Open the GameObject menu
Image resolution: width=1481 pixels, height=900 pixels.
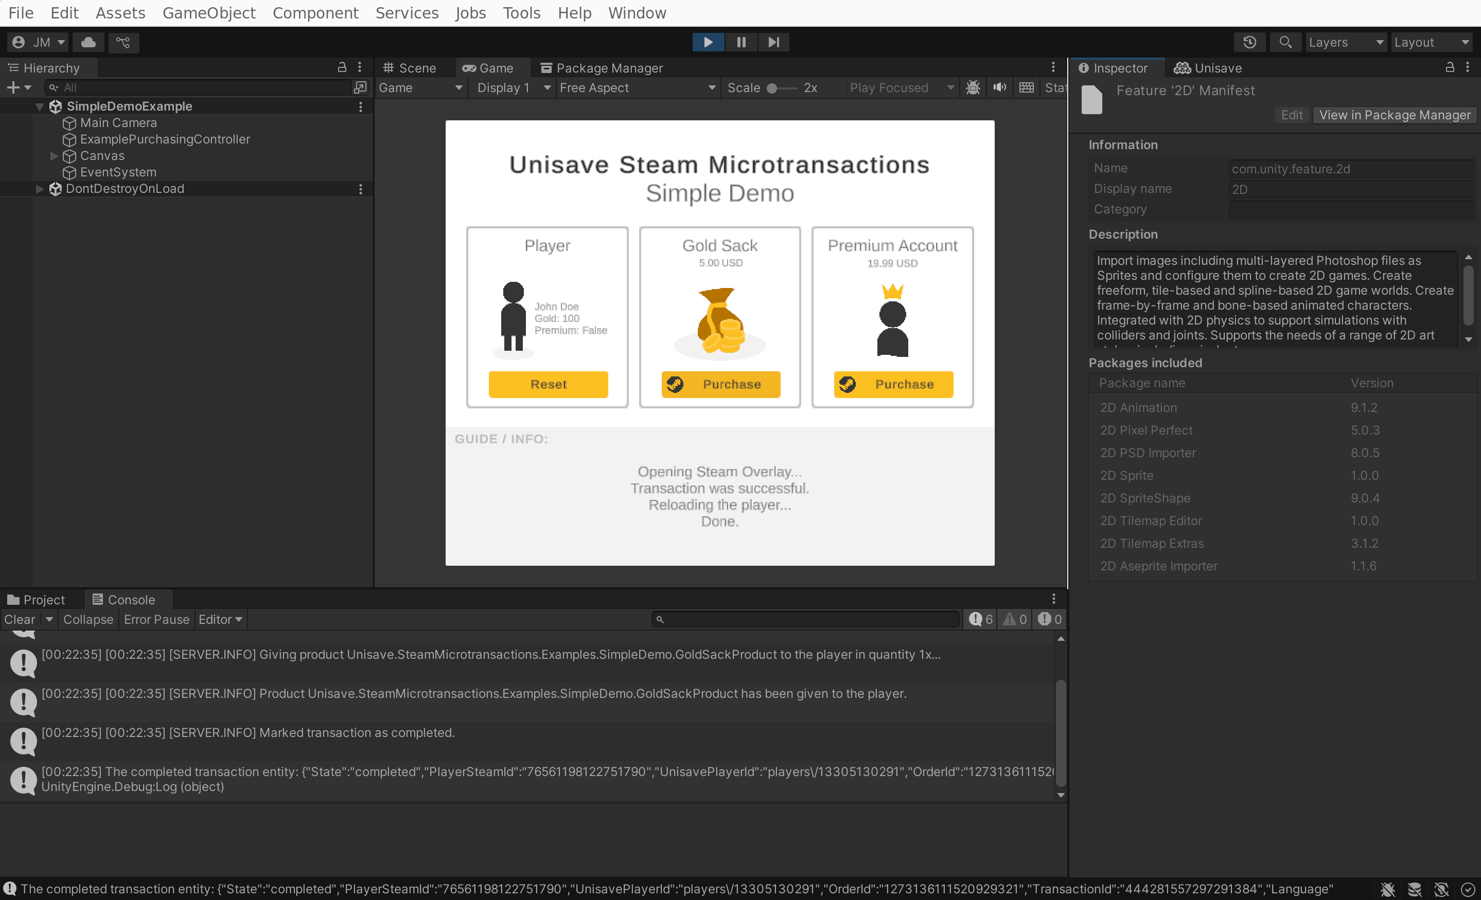(209, 13)
